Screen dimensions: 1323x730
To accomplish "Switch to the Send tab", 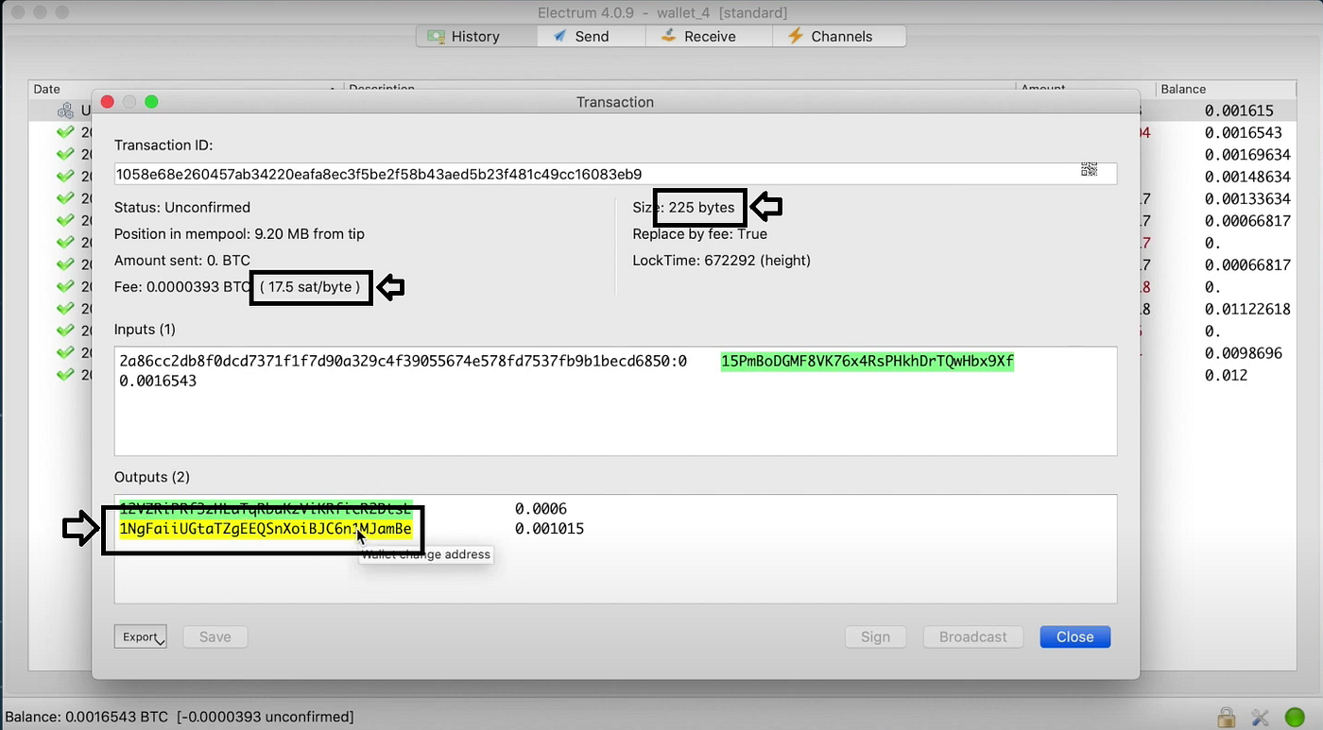I will 590,36.
